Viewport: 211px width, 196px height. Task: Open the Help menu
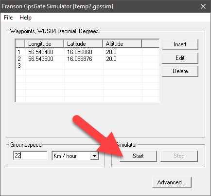(x=25, y=18)
